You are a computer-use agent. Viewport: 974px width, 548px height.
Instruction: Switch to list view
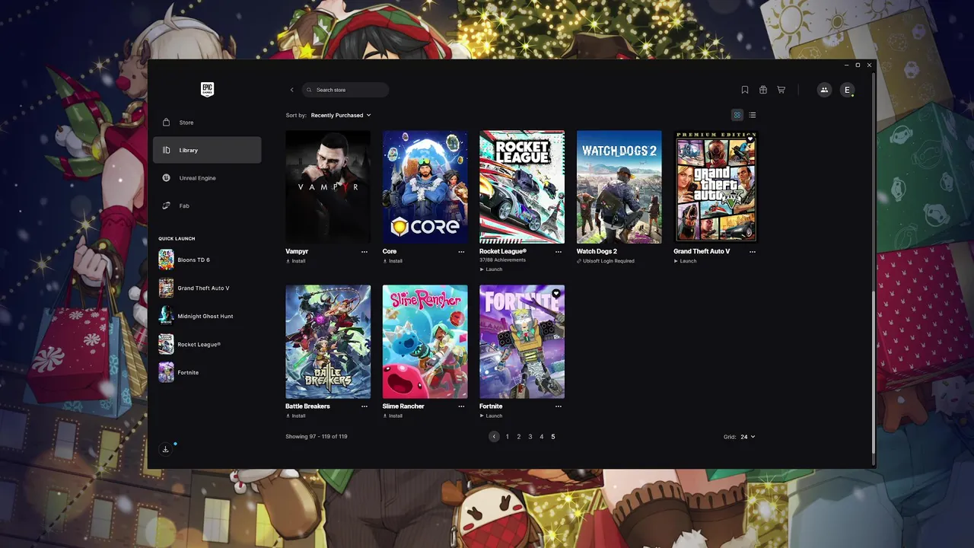(753, 115)
